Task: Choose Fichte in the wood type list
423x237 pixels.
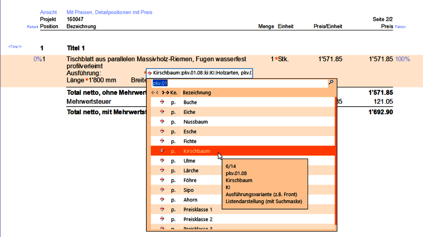Action: tap(190, 141)
